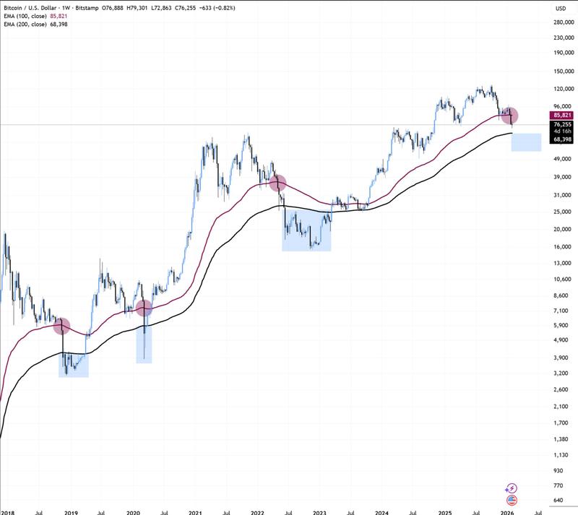
Task: Click the blue shaded box below 2023
Action: tap(306, 230)
